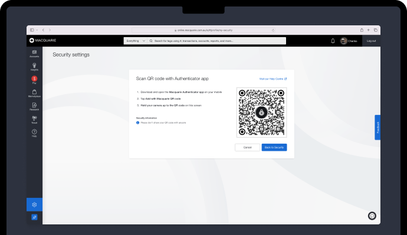Open Insights in the sidebar
This screenshot has width=407, height=235.
point(34,67)
